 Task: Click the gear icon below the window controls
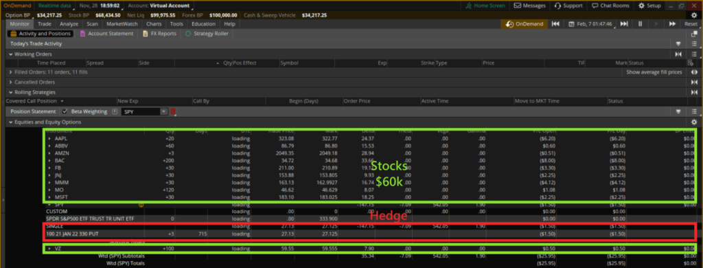(694, 15)
